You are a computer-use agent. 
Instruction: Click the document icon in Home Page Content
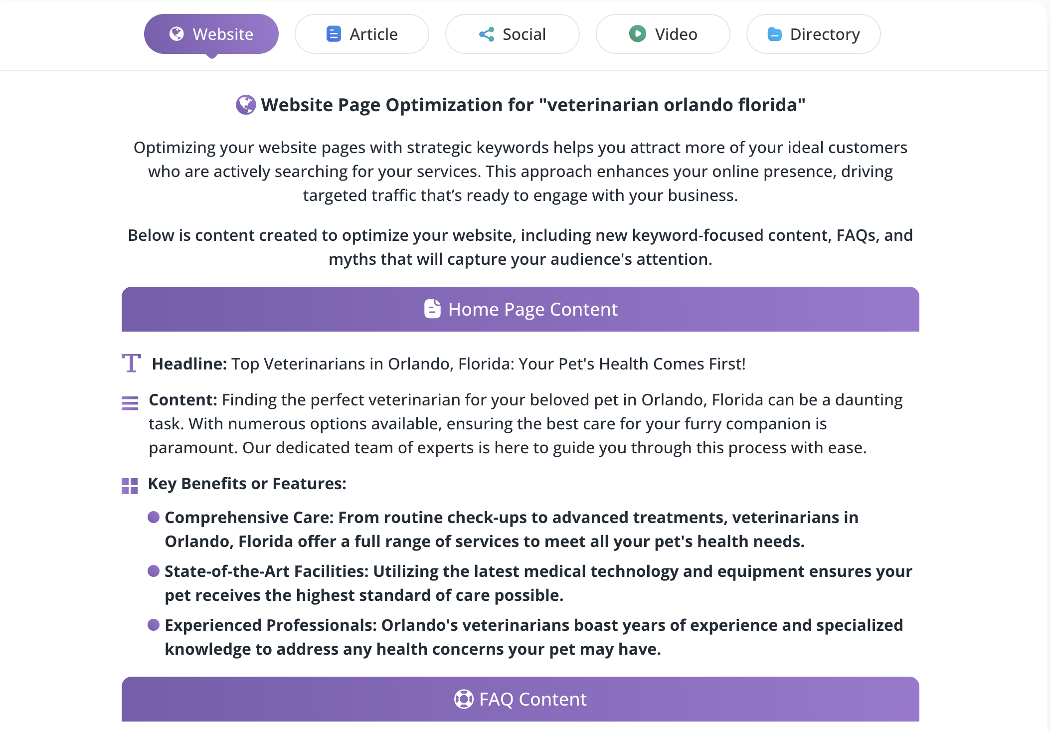pyautogui.click(x=432, y=309)
